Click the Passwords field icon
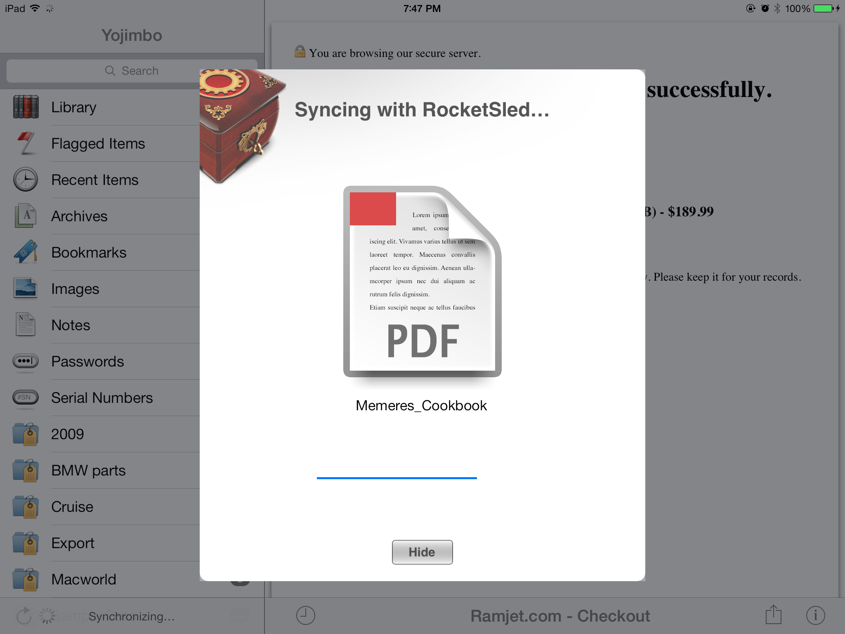This screenshot has width=845, height=634. click(26, 361)
